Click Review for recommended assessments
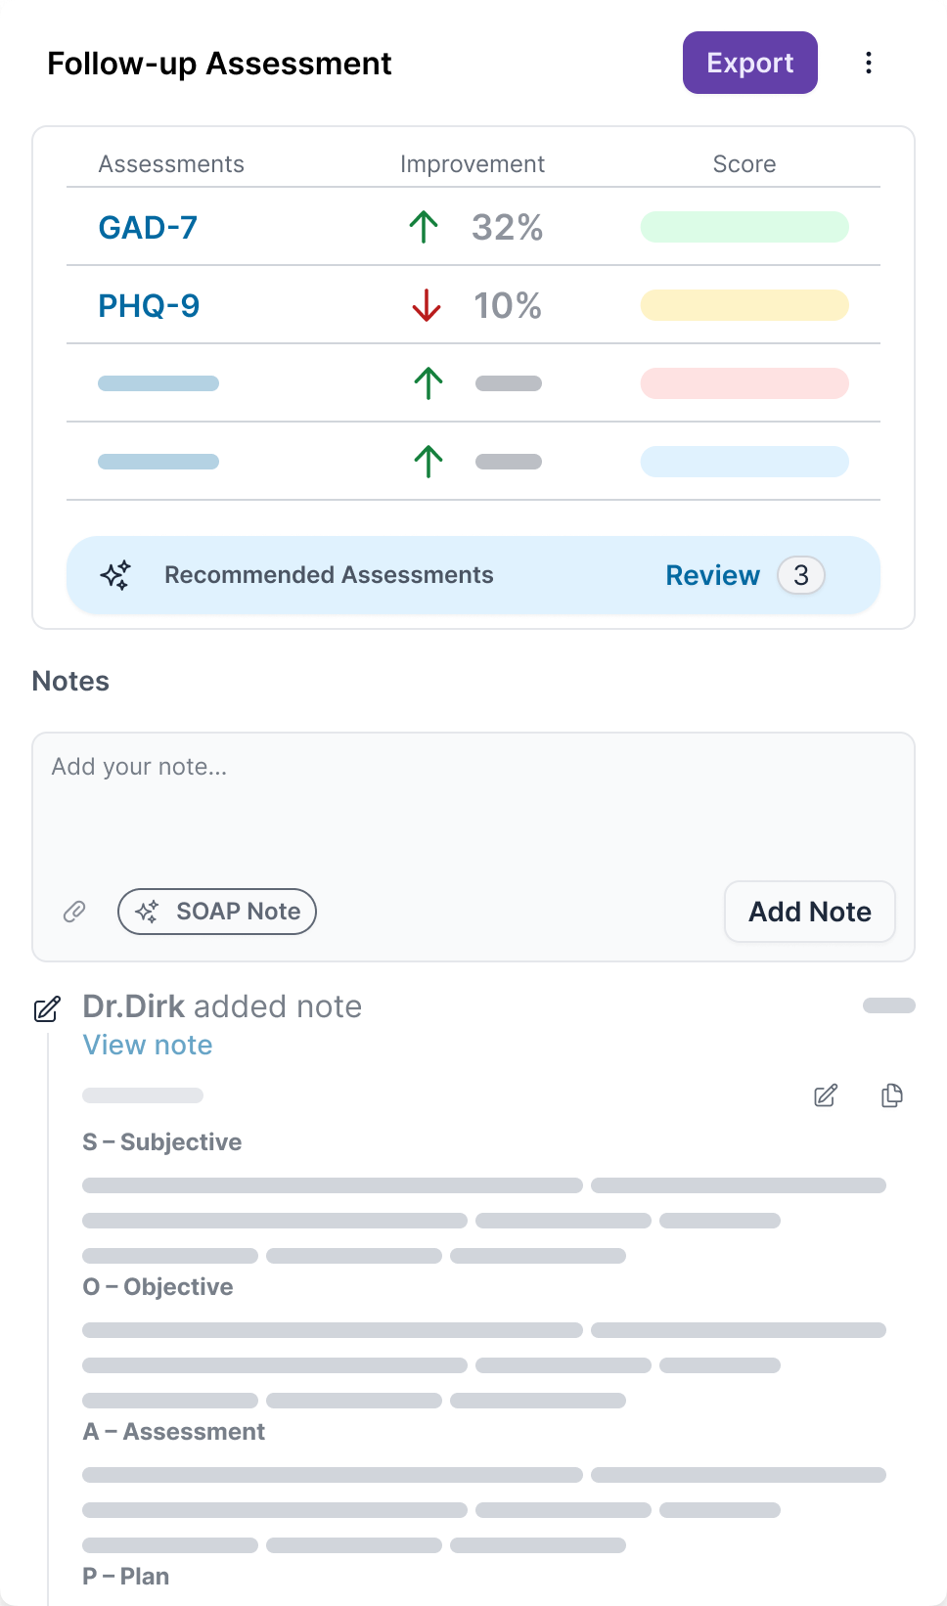Screen dimensions: 947x1606 (712, 575)
